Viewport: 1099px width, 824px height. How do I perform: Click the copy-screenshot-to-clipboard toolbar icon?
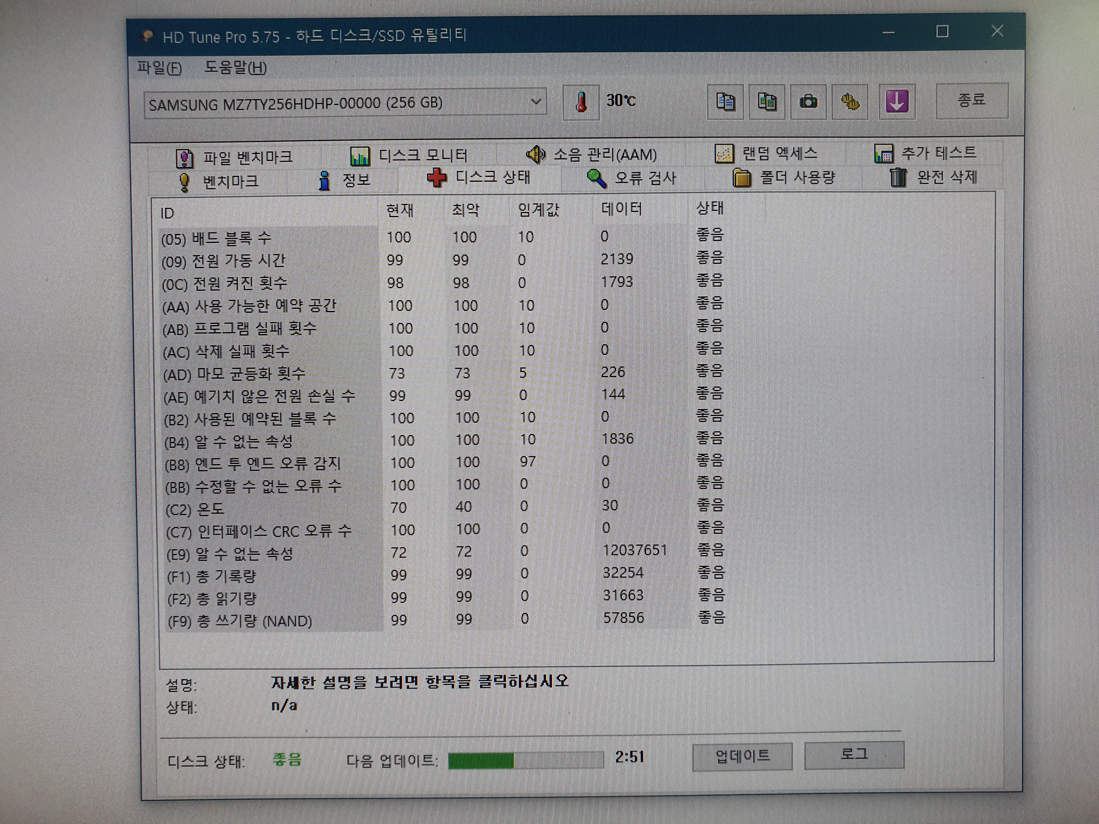(767, 102)
